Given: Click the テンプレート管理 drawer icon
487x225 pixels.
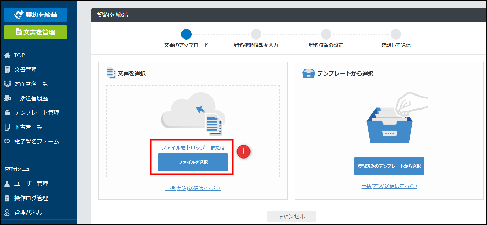Looking at the screenshot, I should (x=7, y=113).
